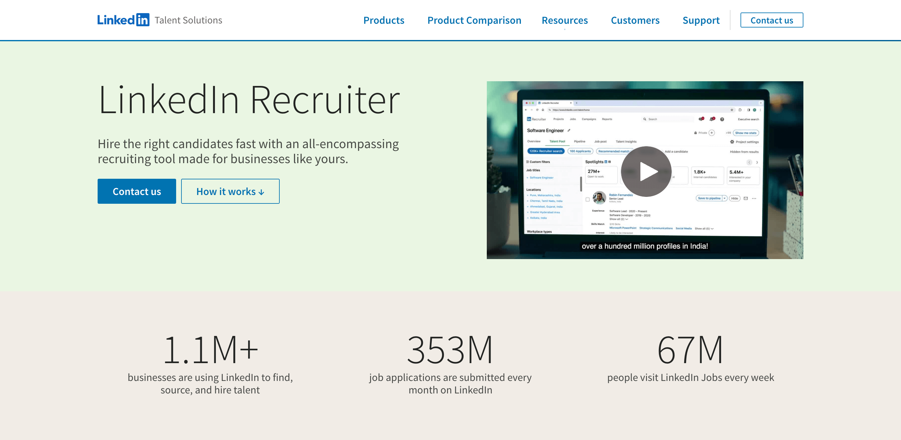
Task: Tick checkbox beside Robin Fernandes candidate
Action: pyautogui.click(x=588, y=200)
